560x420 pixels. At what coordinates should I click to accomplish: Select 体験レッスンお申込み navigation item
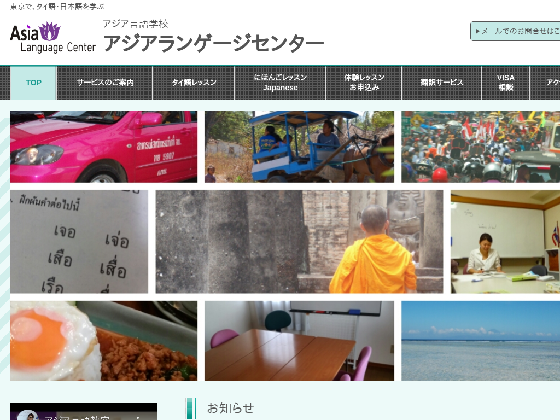pyautogui.click(x=364, y=83)
